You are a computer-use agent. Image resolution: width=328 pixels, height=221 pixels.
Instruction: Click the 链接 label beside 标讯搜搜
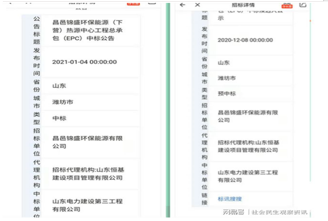204,199
